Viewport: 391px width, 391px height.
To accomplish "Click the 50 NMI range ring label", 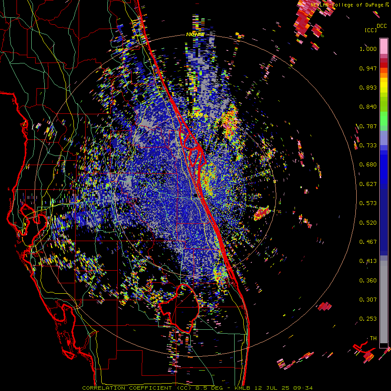I will (x=195, y=115).
